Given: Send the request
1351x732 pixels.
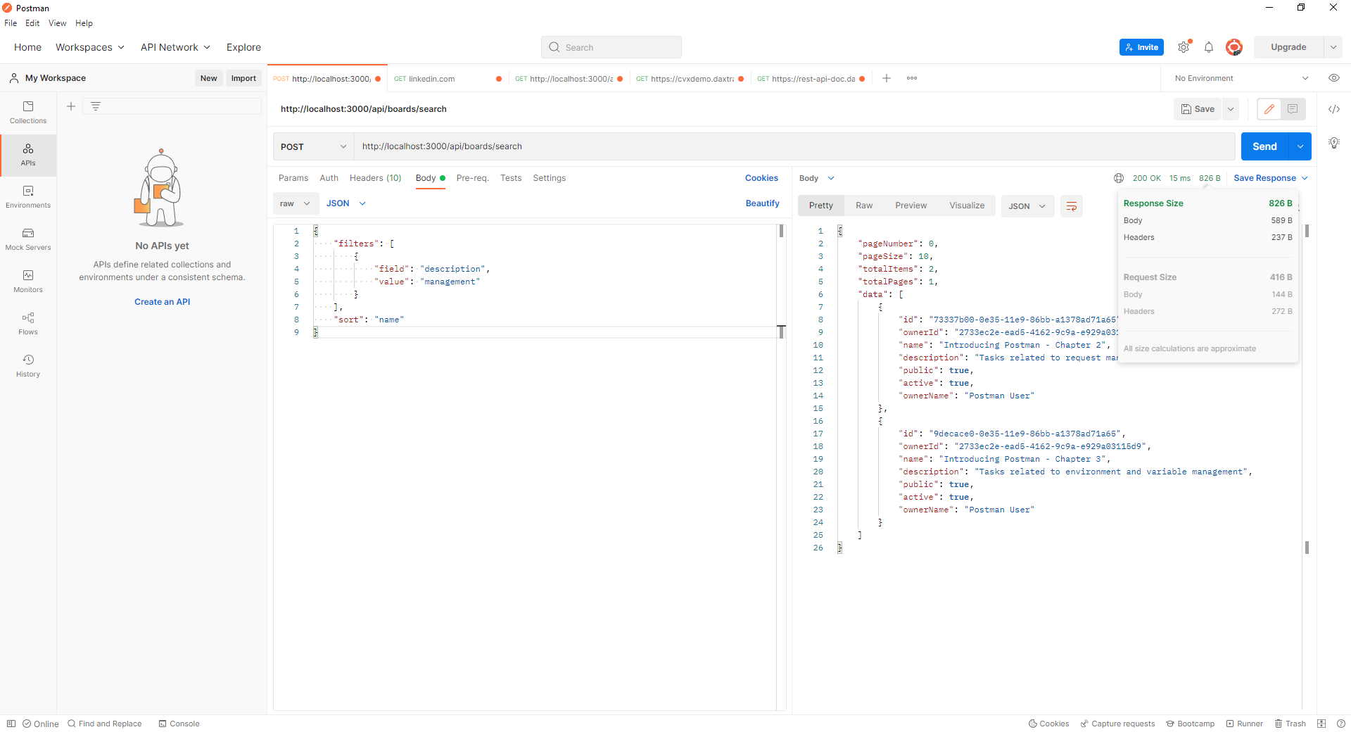Looking at the screenshot, I should click(x=1264, y=146).
